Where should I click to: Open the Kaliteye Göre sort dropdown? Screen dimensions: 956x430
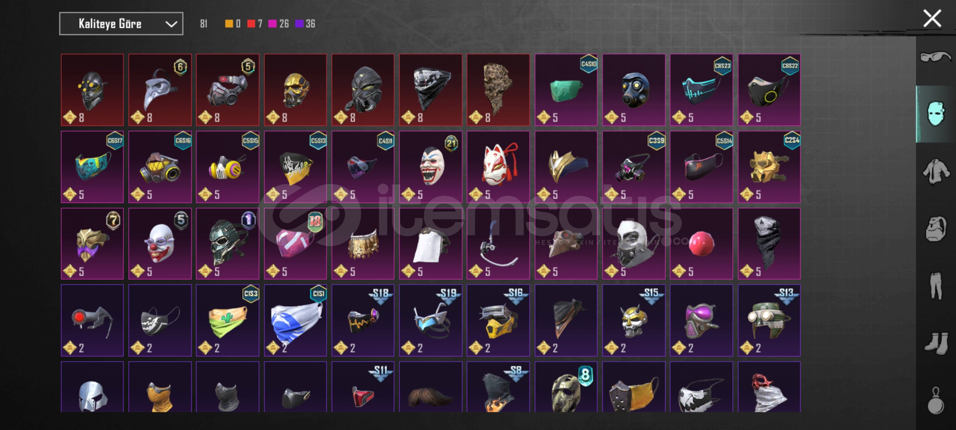(121, 23)
